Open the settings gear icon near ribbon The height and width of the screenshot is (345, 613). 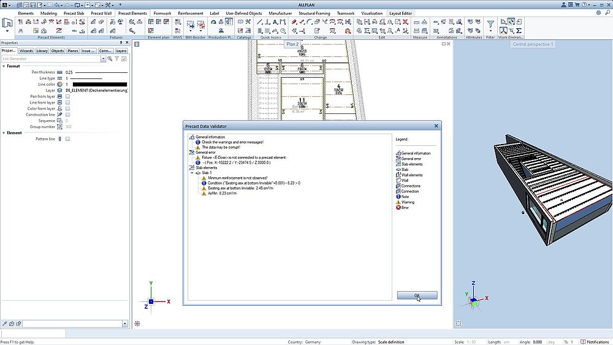click(597, 13)
